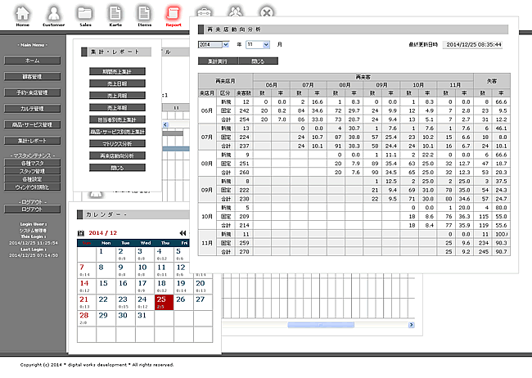This screenshot has height=378, width=532.
Task: Click the 2014 / 12 calendar month label
Action: (102, 233)
